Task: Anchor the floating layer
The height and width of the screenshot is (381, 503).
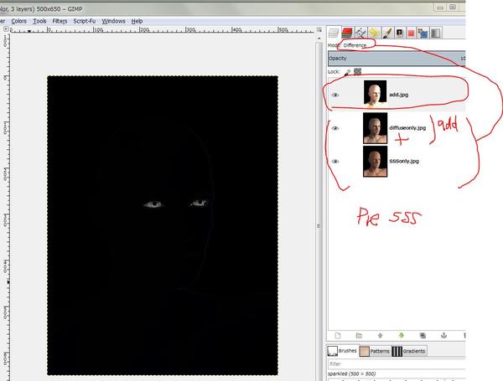Action: point(444,336)
